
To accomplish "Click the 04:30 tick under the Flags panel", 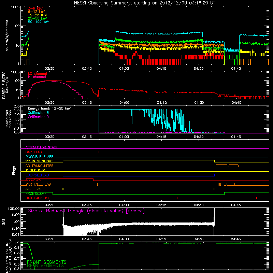I will (199, 205).
